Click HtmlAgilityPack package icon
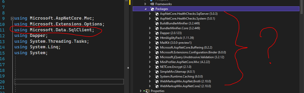Image resolution: width=304 pixels, height=93 pixels. [x=157, y=38]
